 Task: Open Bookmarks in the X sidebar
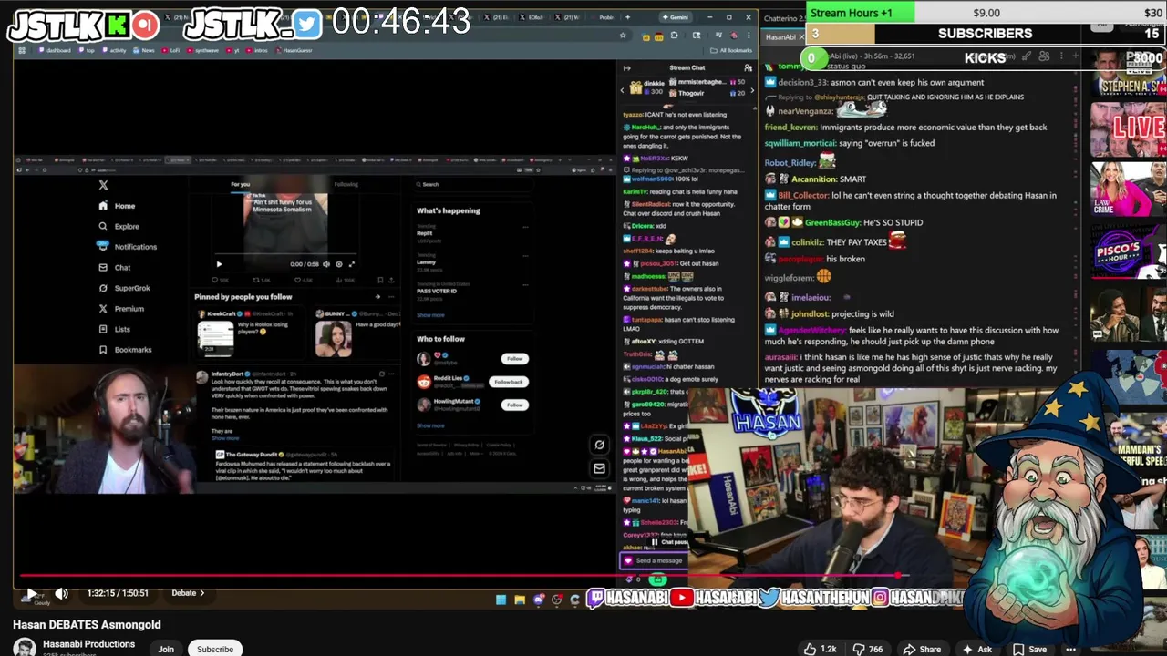[125, 350]
